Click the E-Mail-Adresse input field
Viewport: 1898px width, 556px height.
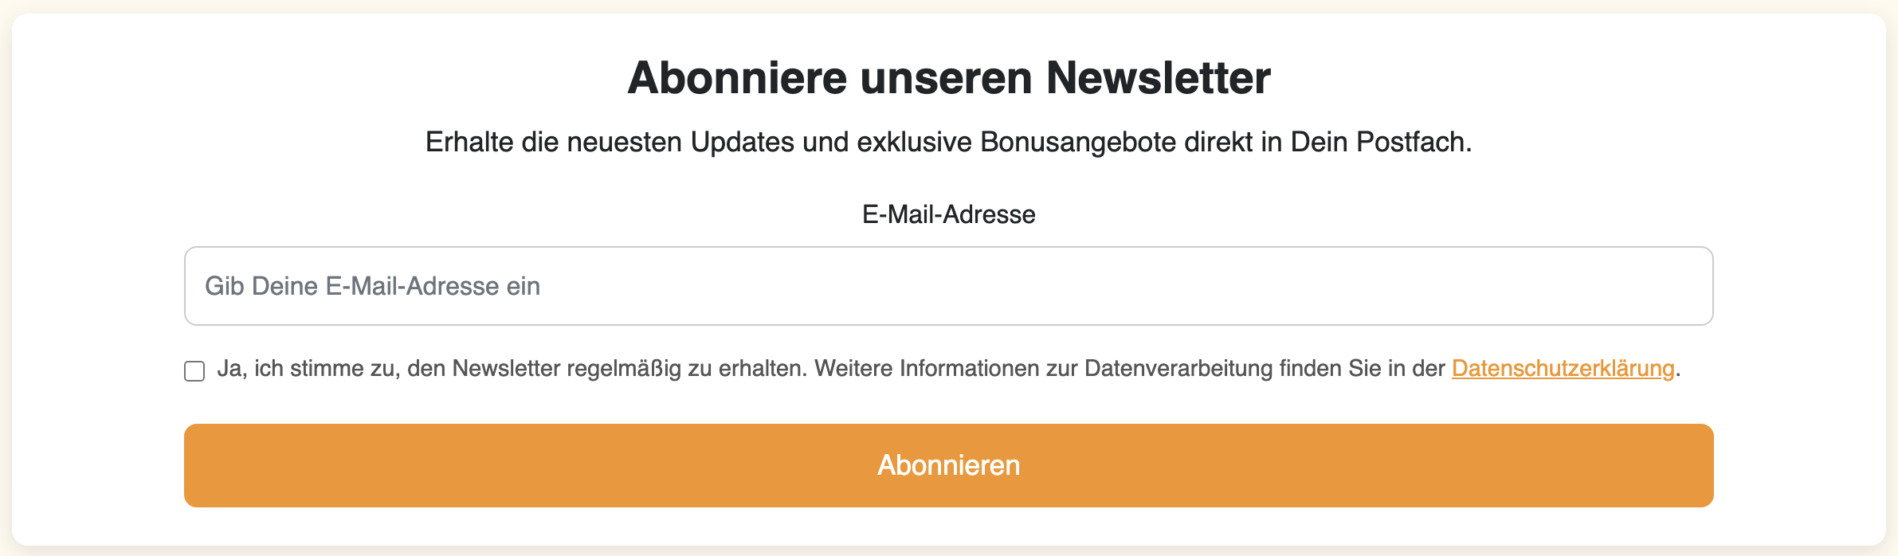[948, 286]
